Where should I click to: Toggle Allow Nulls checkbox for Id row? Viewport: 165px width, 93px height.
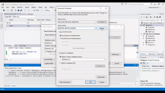click(x=41, y=23)
